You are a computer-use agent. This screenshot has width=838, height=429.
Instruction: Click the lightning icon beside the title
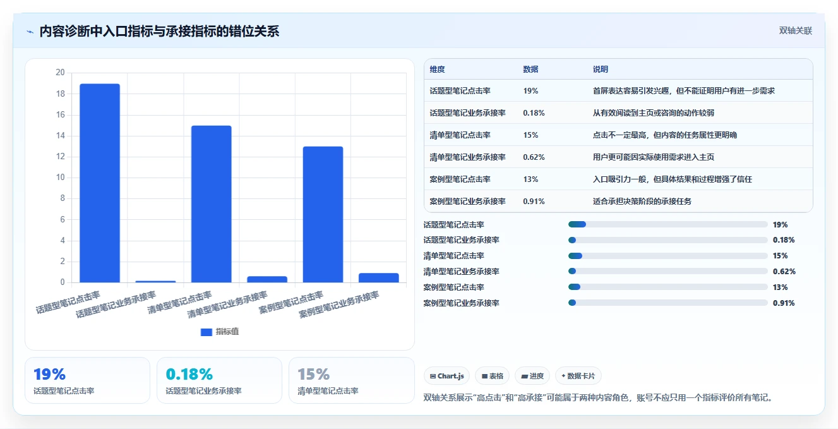click(x=30, y=31)
